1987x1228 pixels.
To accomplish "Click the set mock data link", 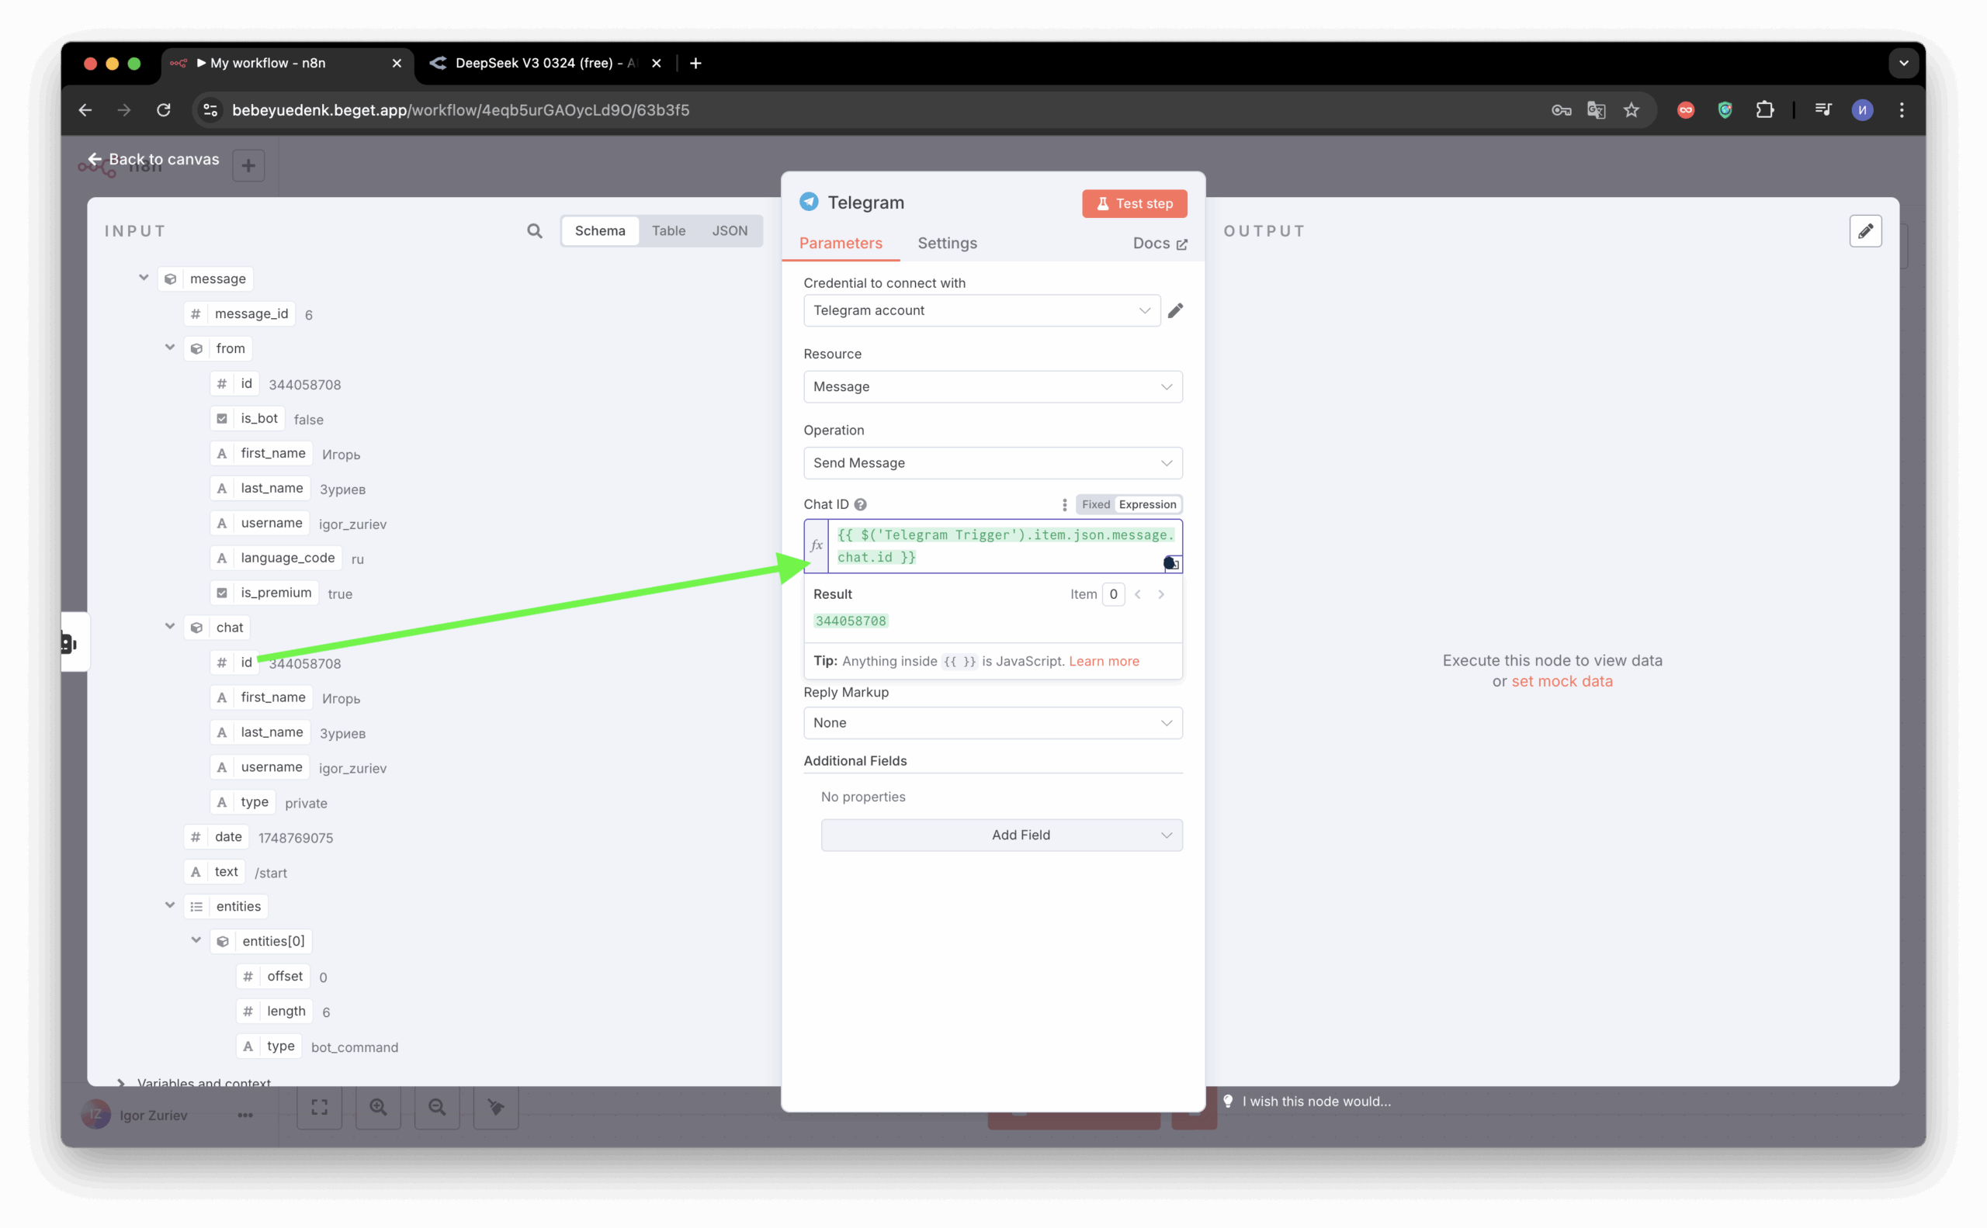I will (x=1561, y=681).
